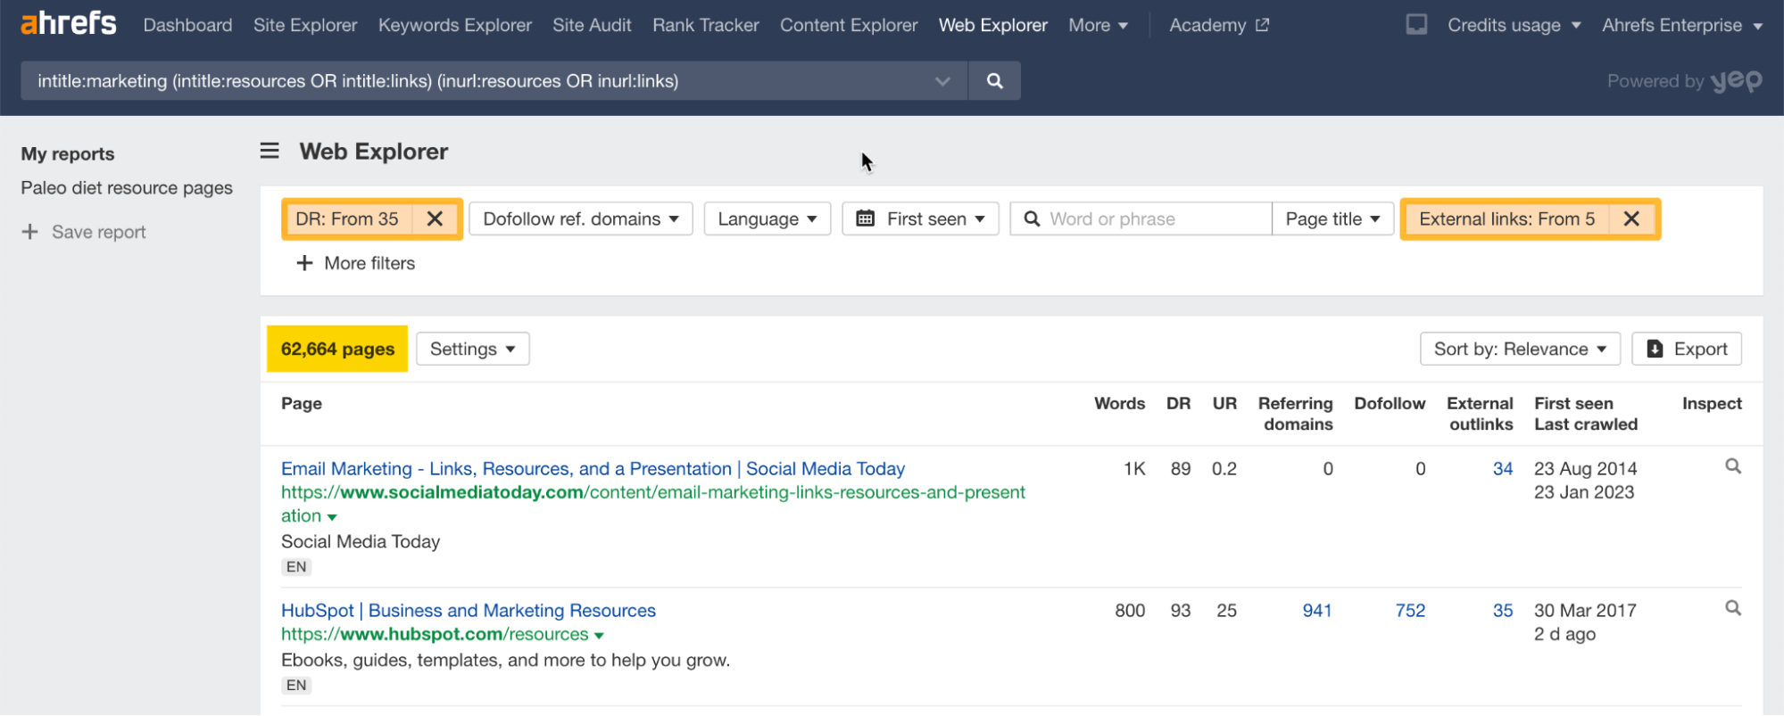
Task: Click the EN tag under HubSpot result
Action: (x=296, y=686)
